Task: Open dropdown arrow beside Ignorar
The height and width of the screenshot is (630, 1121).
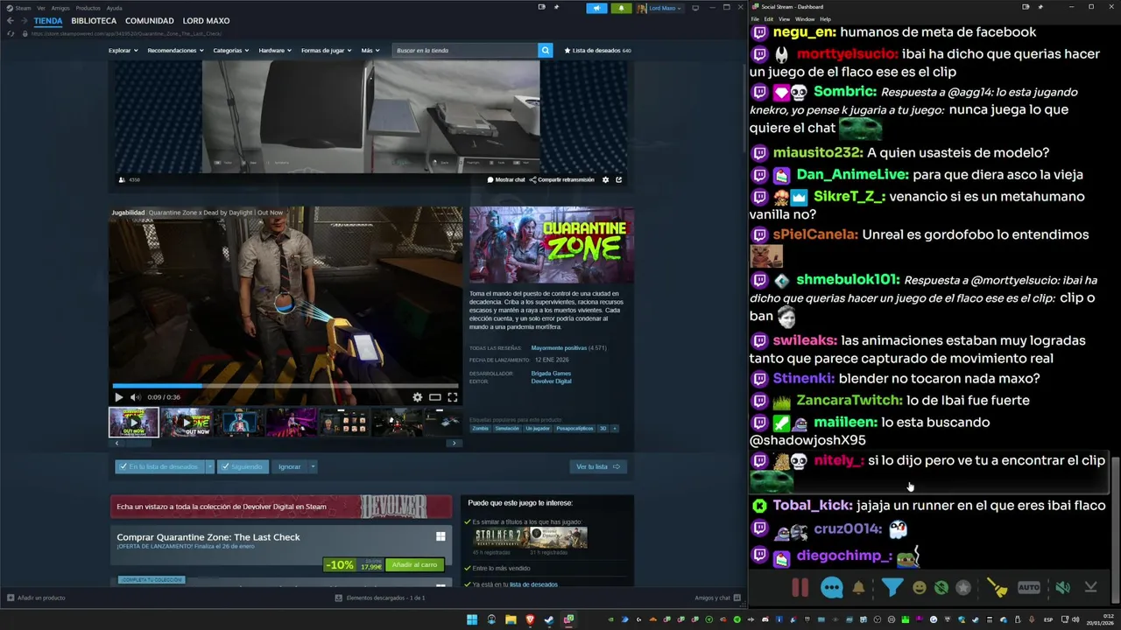Action: pos(313,466)
